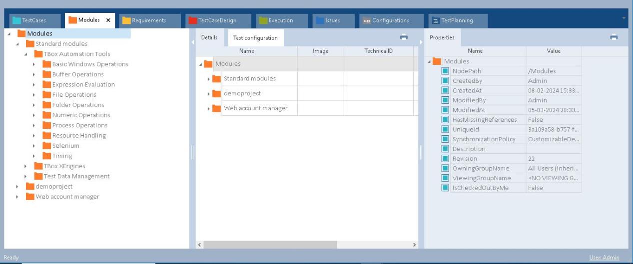Click the OwningGroupName property icon
Image resolution: width=633 pixels, height=264 pixels.
click(445, 168)
